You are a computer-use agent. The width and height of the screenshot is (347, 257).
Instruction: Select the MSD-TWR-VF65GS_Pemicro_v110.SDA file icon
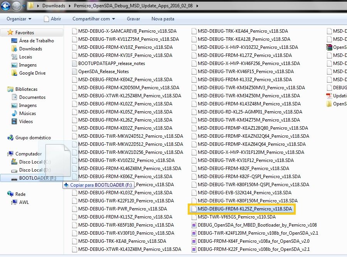click(194, 217)
